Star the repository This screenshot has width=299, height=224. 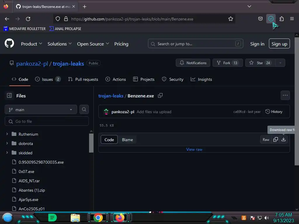click(260, 63)
